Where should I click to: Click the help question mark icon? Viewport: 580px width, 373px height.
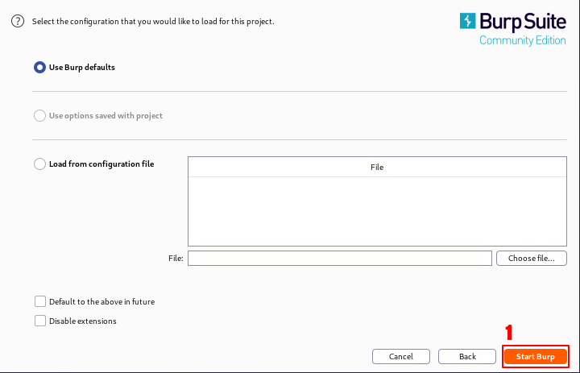(x=18, y=21)
